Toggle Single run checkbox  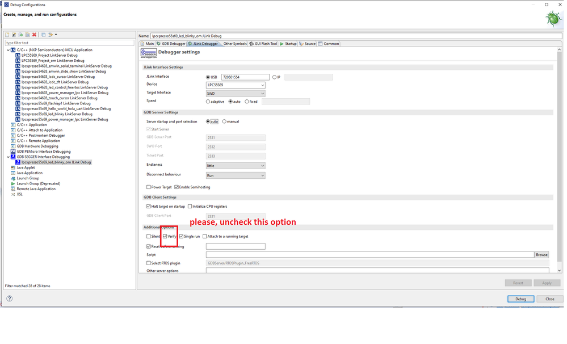pos(181,237)
